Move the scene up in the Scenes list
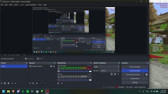Screen dimensions: 168x94 pyautogui.click(x=12, y=83)
